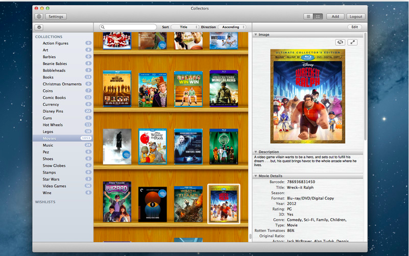Select the Barbies collection
Image resolution: width=409 pixels, height=256 pixels.
click(63, 57)
